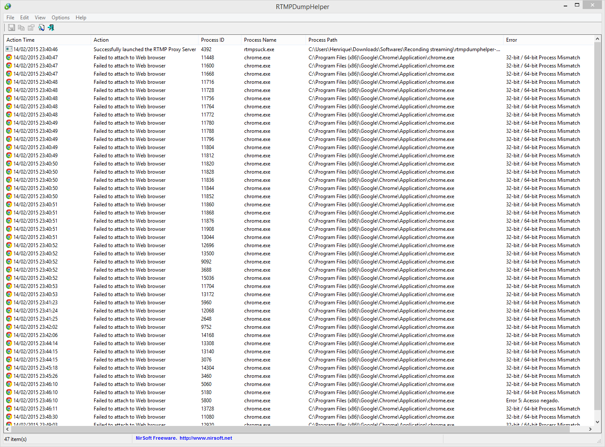
Task: Click Chrome icon for process 11716 row
Action: tap(9, 82)
